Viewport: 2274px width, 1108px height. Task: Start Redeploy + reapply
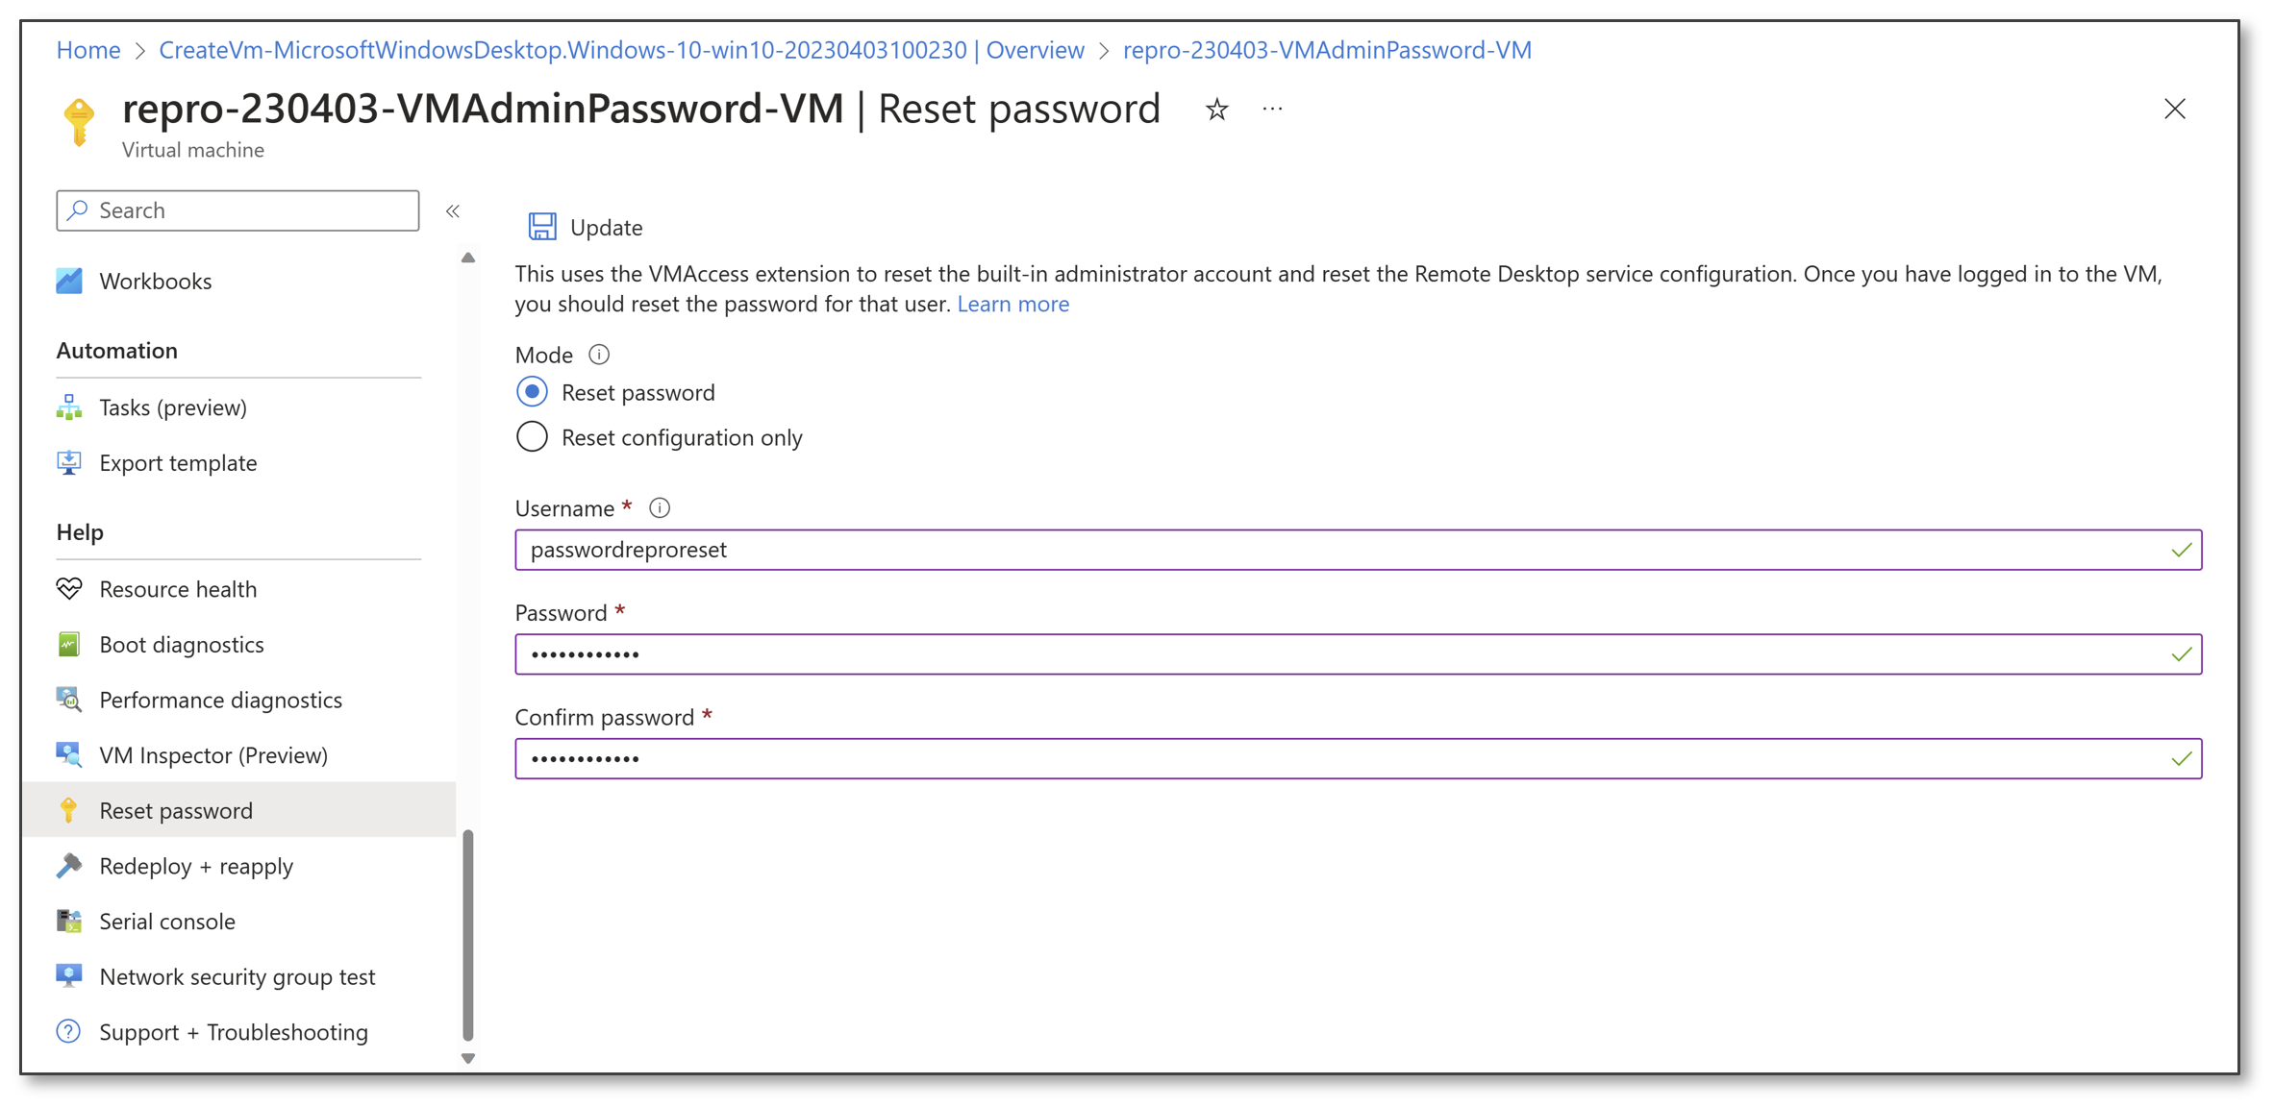click(196, 866)
